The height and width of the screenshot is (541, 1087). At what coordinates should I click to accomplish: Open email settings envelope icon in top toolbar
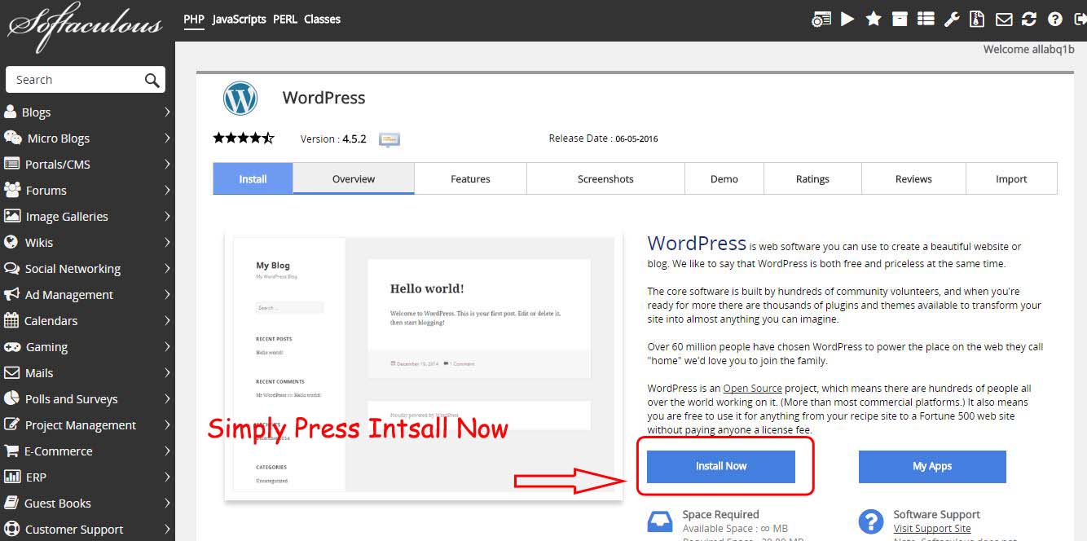1004,19
